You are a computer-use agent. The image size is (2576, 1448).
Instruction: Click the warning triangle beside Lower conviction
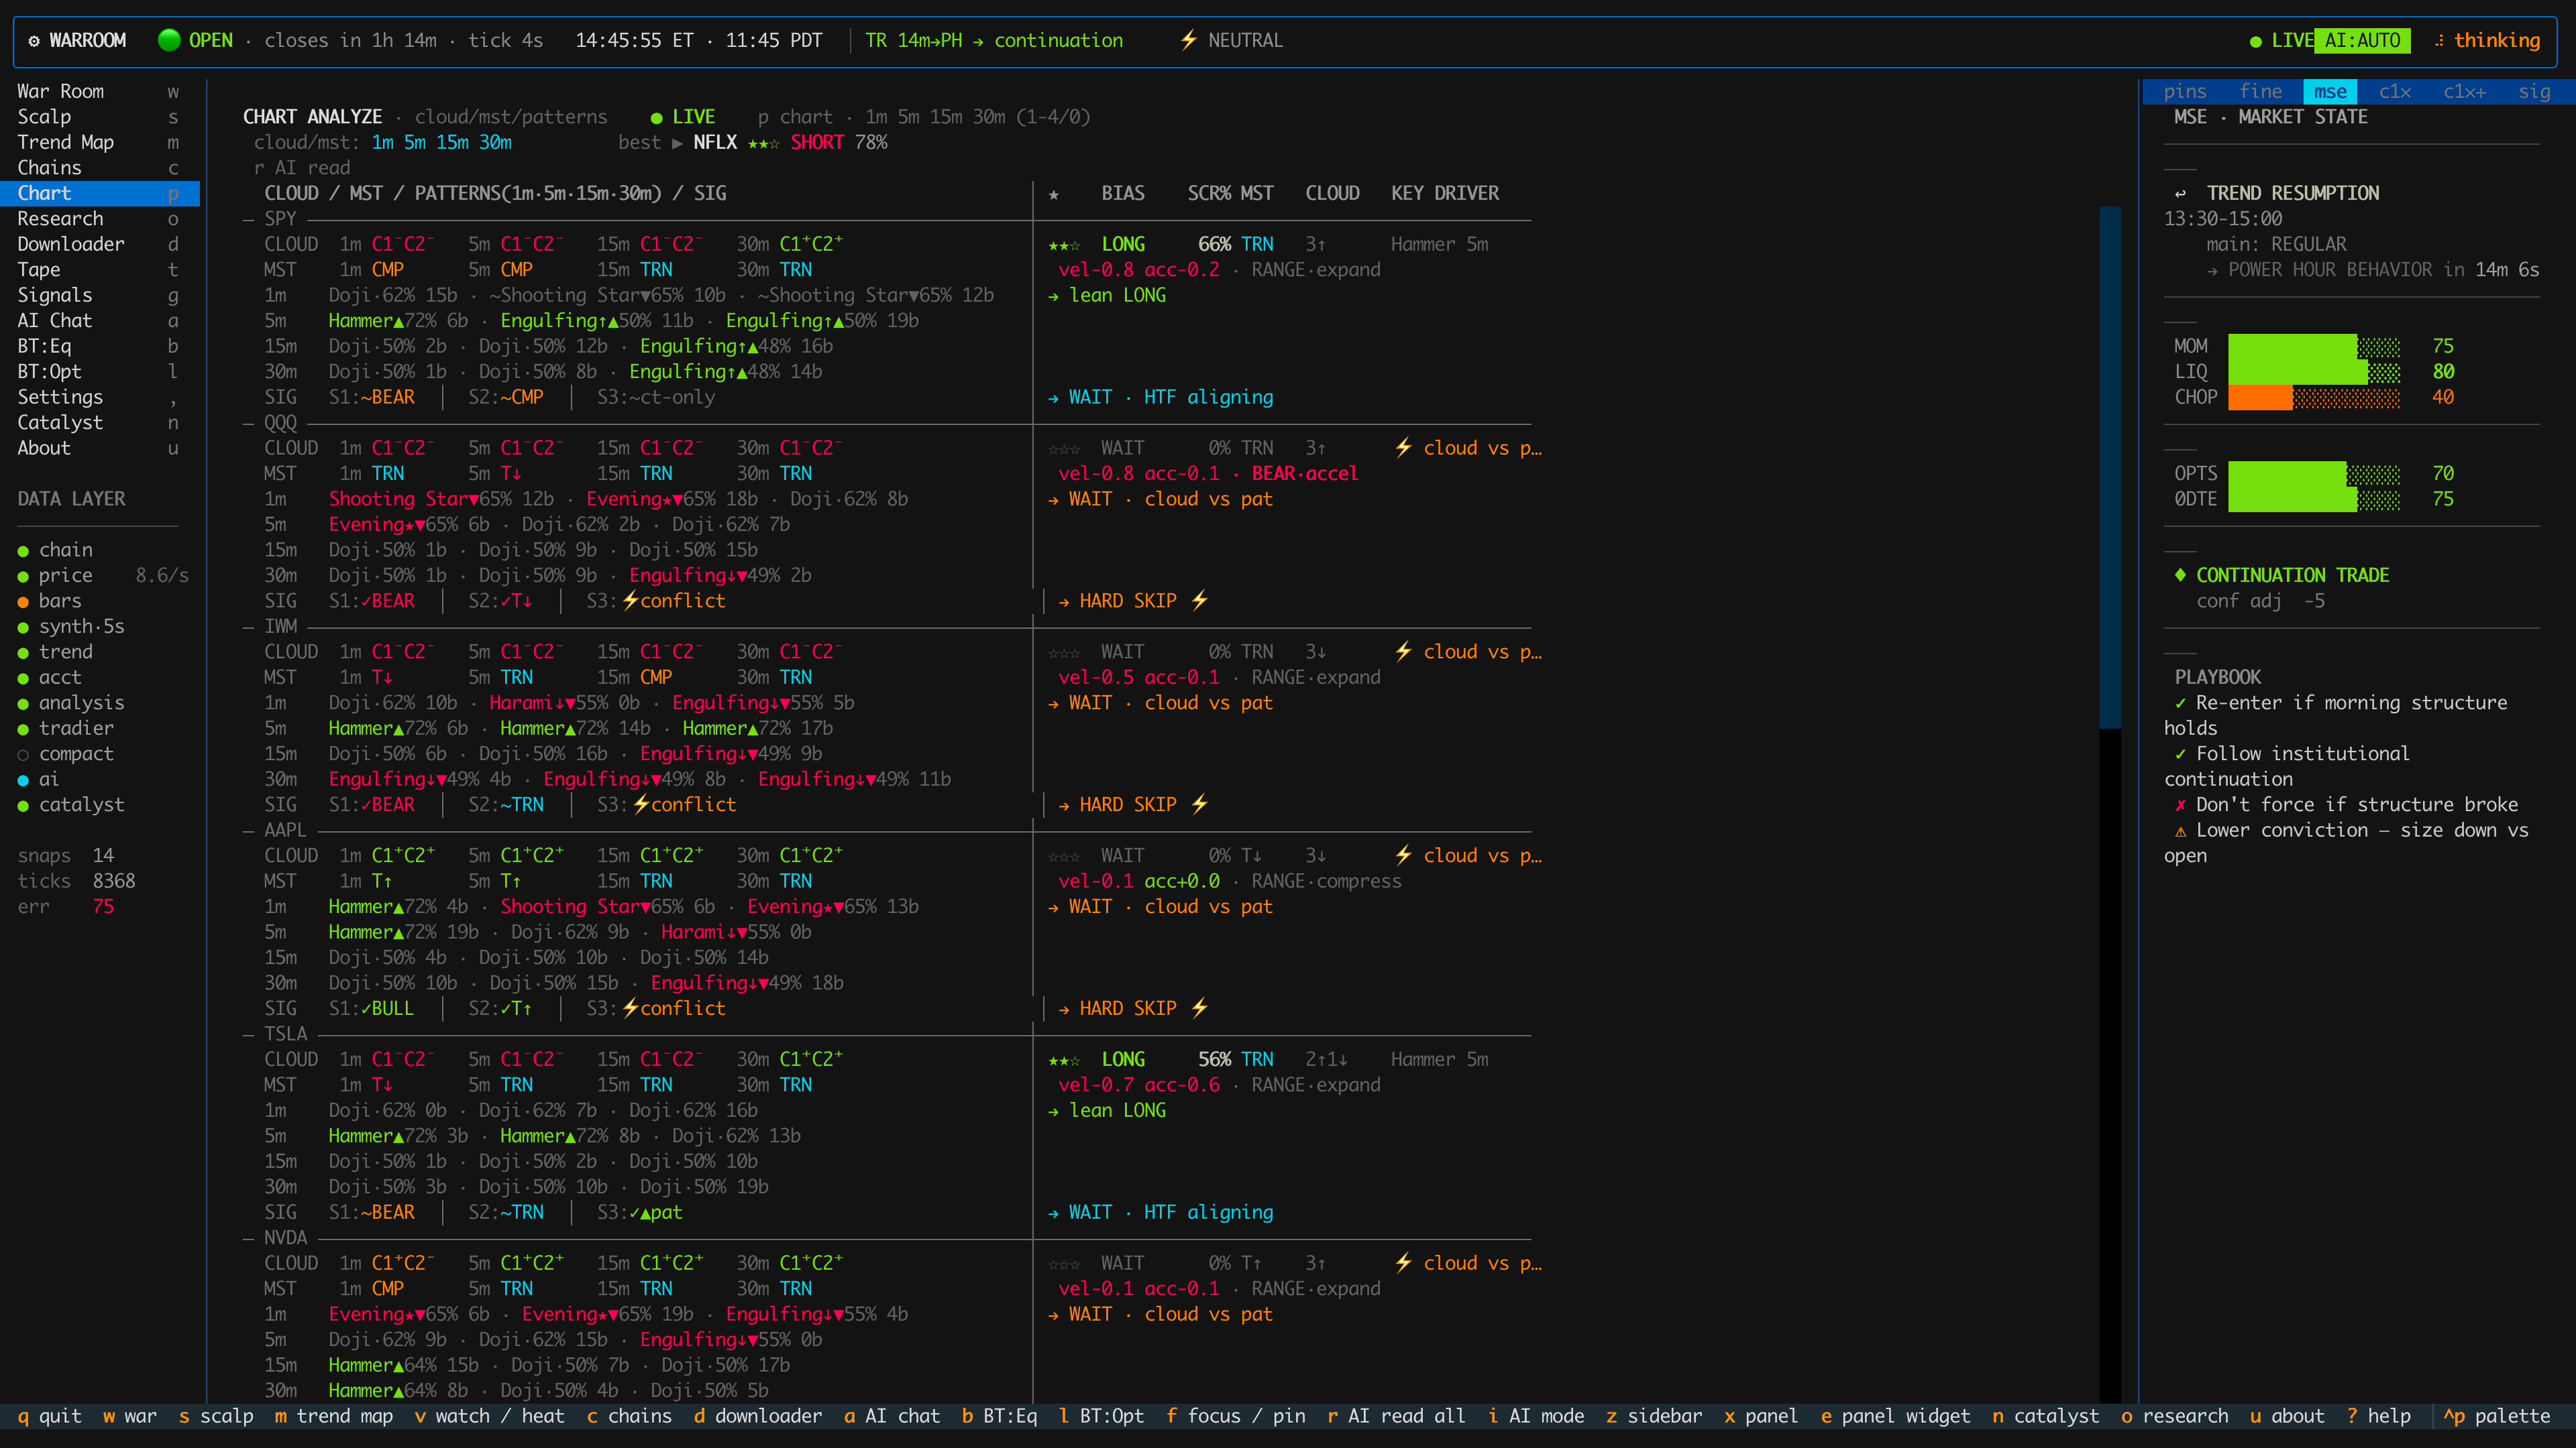[2181, 831]
